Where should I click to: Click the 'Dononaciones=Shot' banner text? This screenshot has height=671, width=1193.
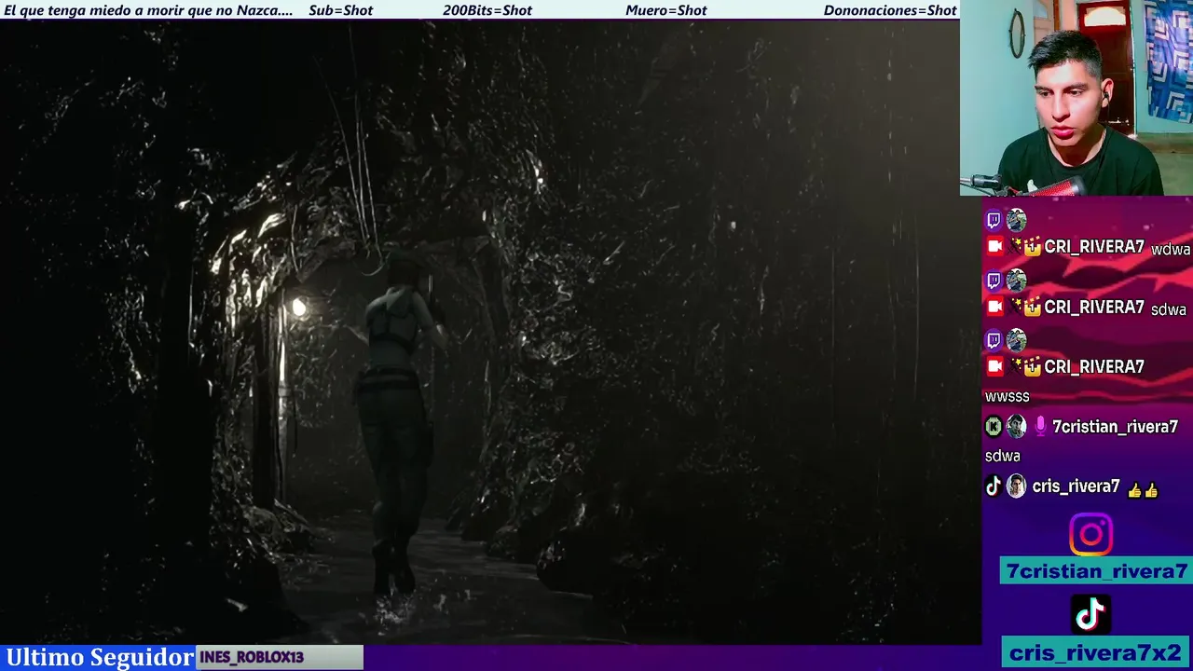coord(890,10)
